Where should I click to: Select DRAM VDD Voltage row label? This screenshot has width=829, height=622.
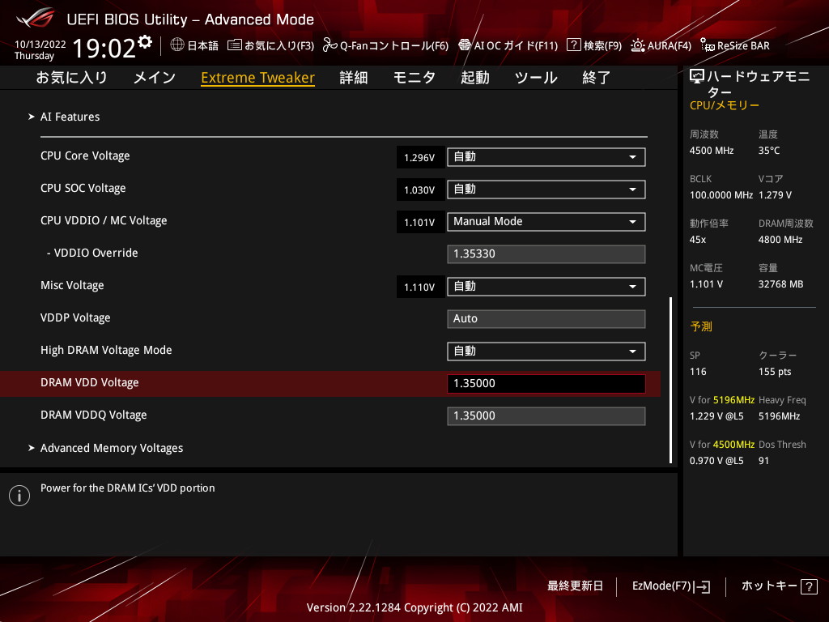click(x=90, y=383)
